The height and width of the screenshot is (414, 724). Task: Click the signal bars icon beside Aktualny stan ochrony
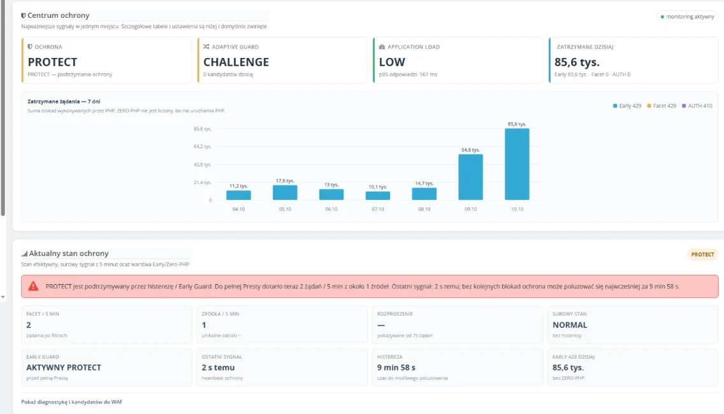pyautogui.click(x=24, y=253)
